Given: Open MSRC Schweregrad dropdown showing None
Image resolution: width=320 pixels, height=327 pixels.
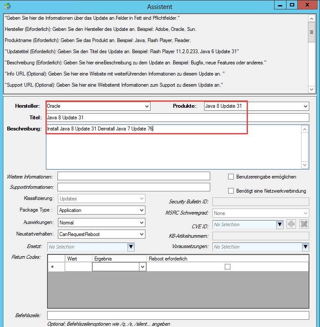Looking at the screenshot, I should coord(260,213).
